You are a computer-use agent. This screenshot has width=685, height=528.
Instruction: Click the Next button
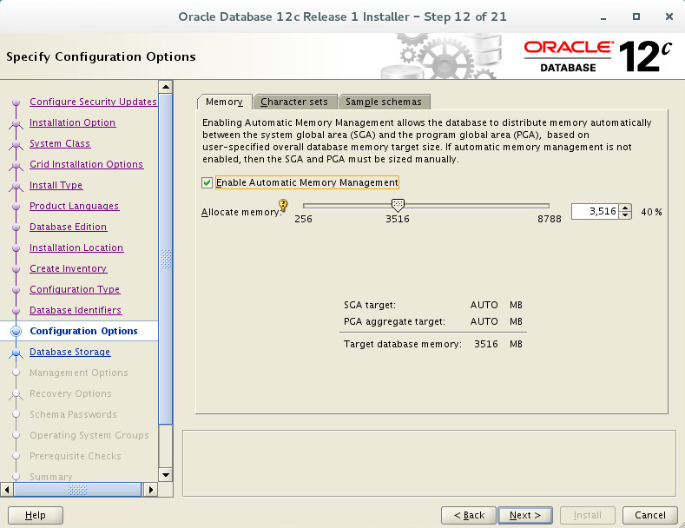click(525, 515)
